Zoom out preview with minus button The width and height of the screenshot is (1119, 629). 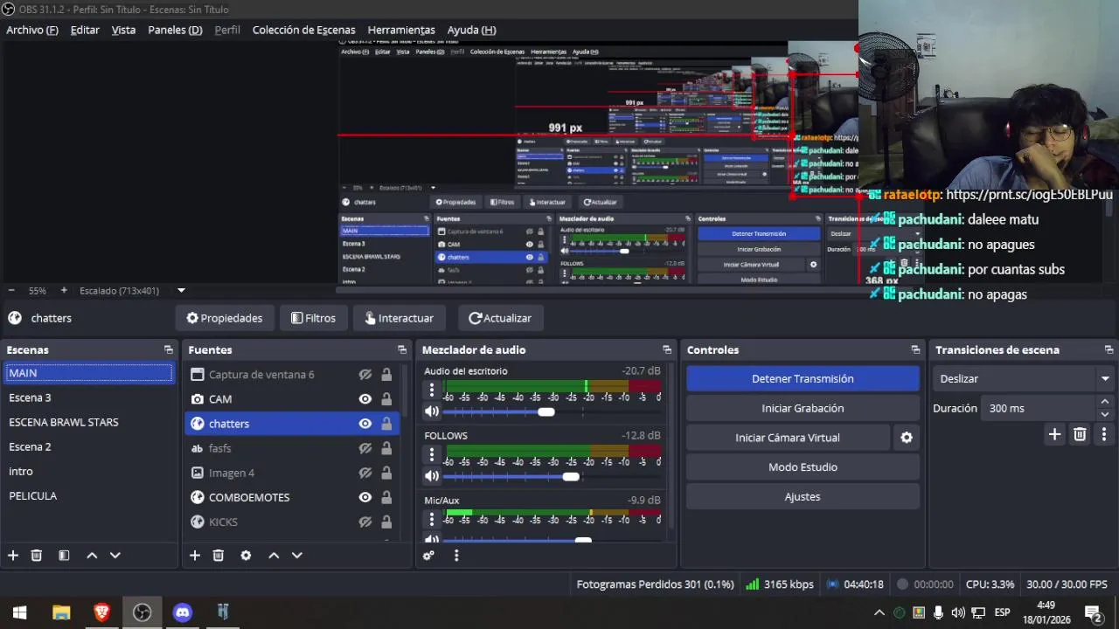[11, 290]
